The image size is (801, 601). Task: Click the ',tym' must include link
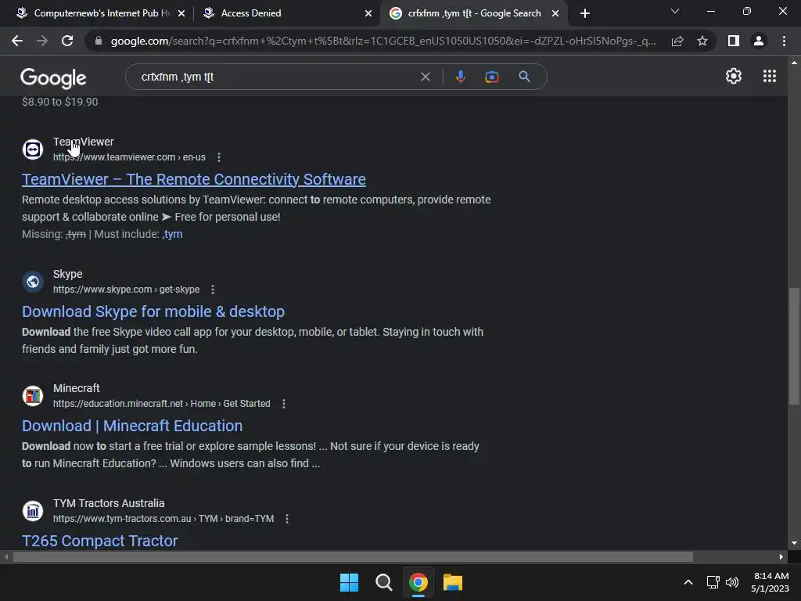click(x=172, y=234)
